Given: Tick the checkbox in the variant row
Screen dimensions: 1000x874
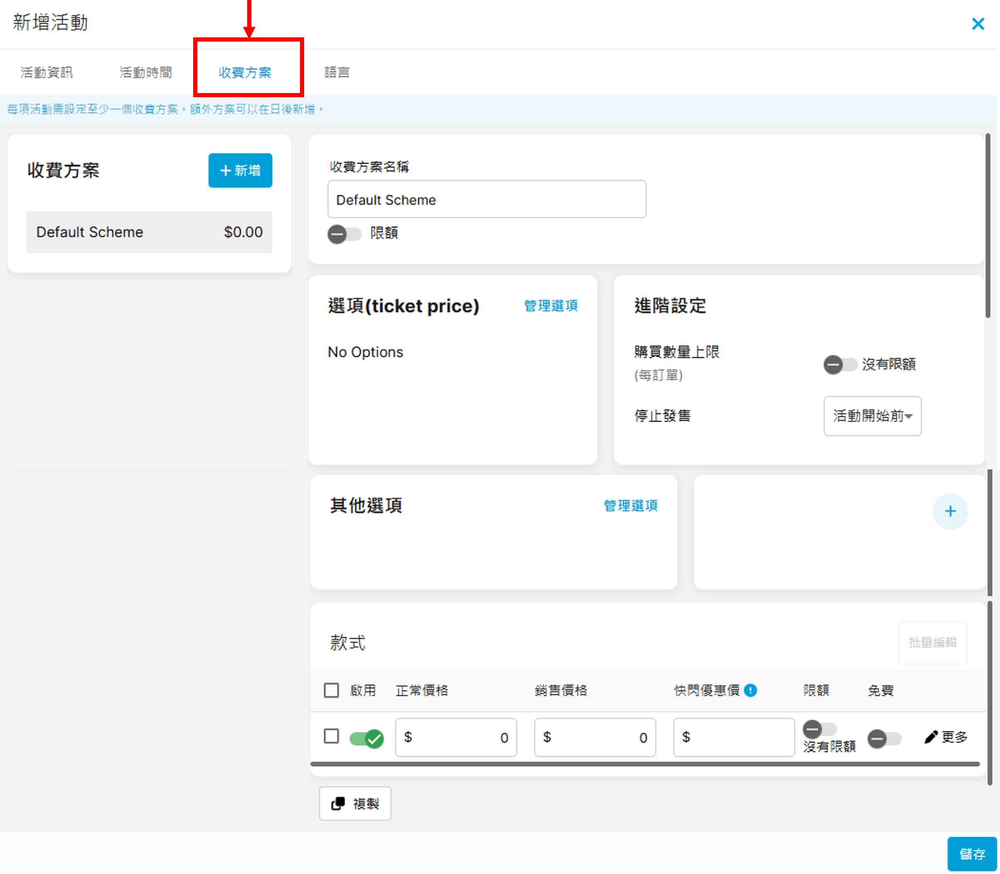Looking at the screenshot, I should tap(331, 736).
